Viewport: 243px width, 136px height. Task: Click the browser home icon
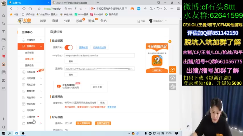coord(30,8)
